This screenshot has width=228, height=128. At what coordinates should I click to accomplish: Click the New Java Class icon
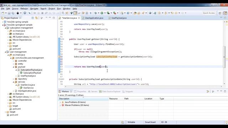point(128,13)
